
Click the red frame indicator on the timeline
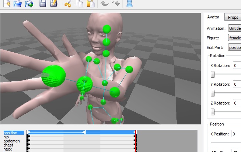135,141
